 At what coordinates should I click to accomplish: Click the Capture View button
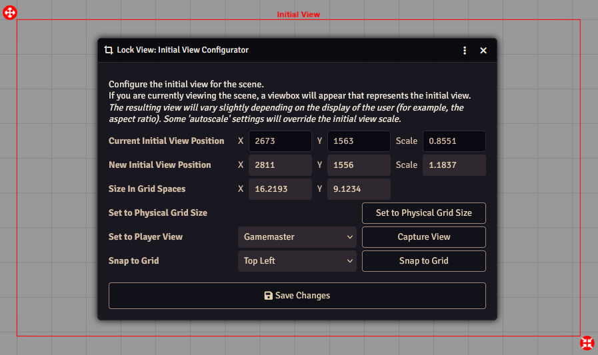(x=423, y=237)
